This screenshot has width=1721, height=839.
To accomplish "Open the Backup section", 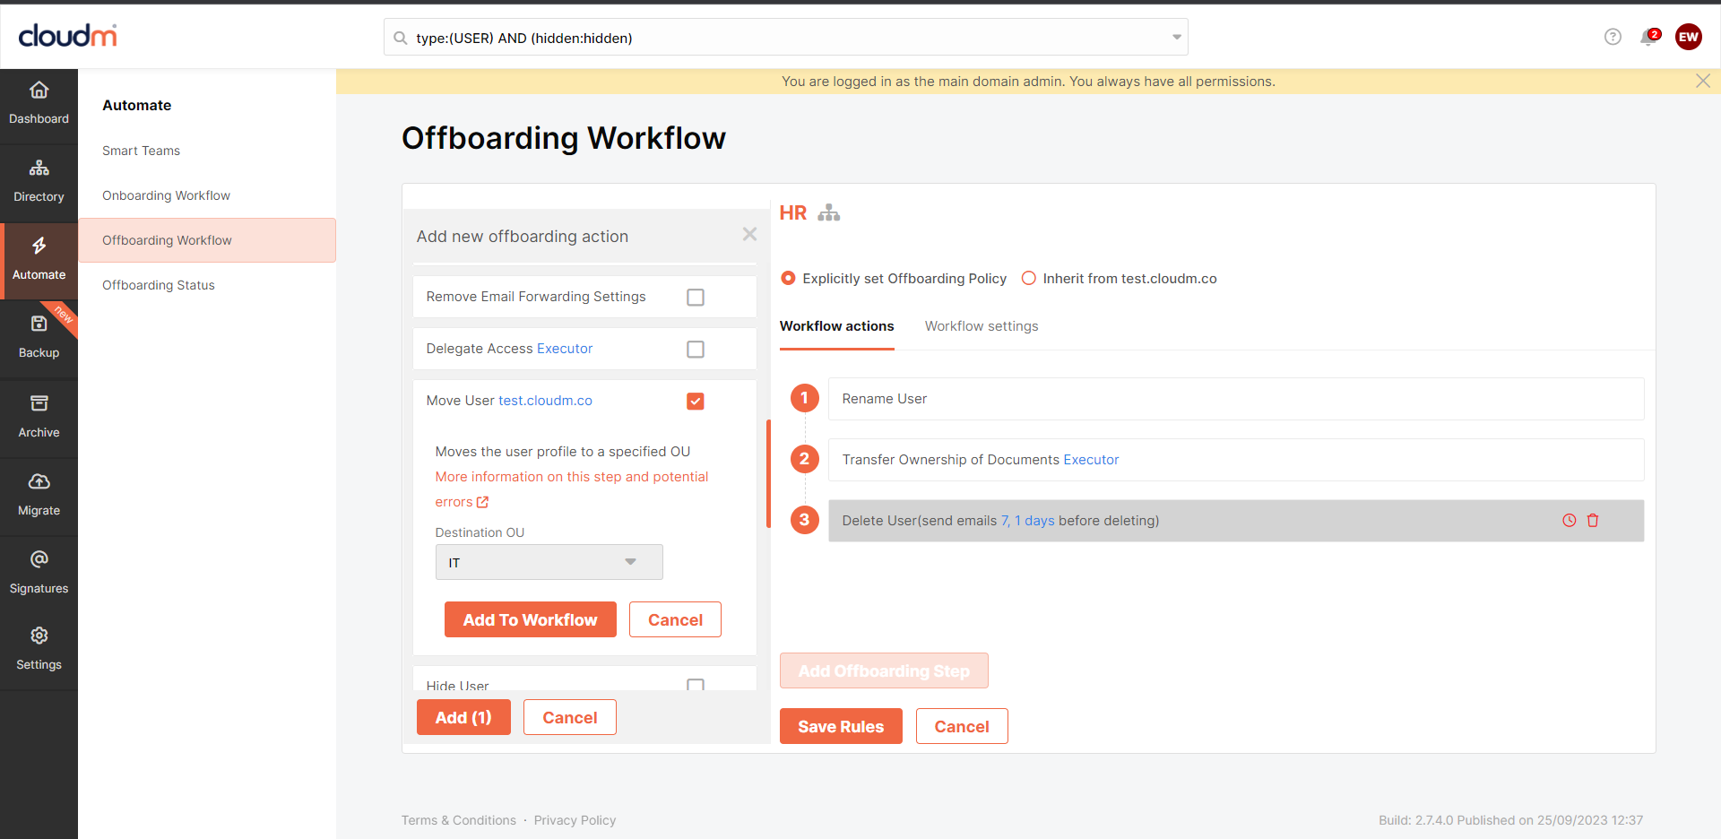I will tap(39, 338).
